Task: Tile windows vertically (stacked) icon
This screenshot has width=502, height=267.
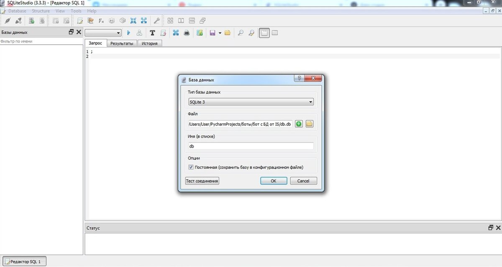Action: coord(192,20)
